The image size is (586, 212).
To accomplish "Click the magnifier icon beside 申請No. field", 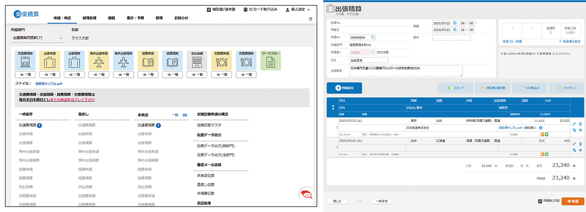I will pyautogui.click(x=373, y=37).
